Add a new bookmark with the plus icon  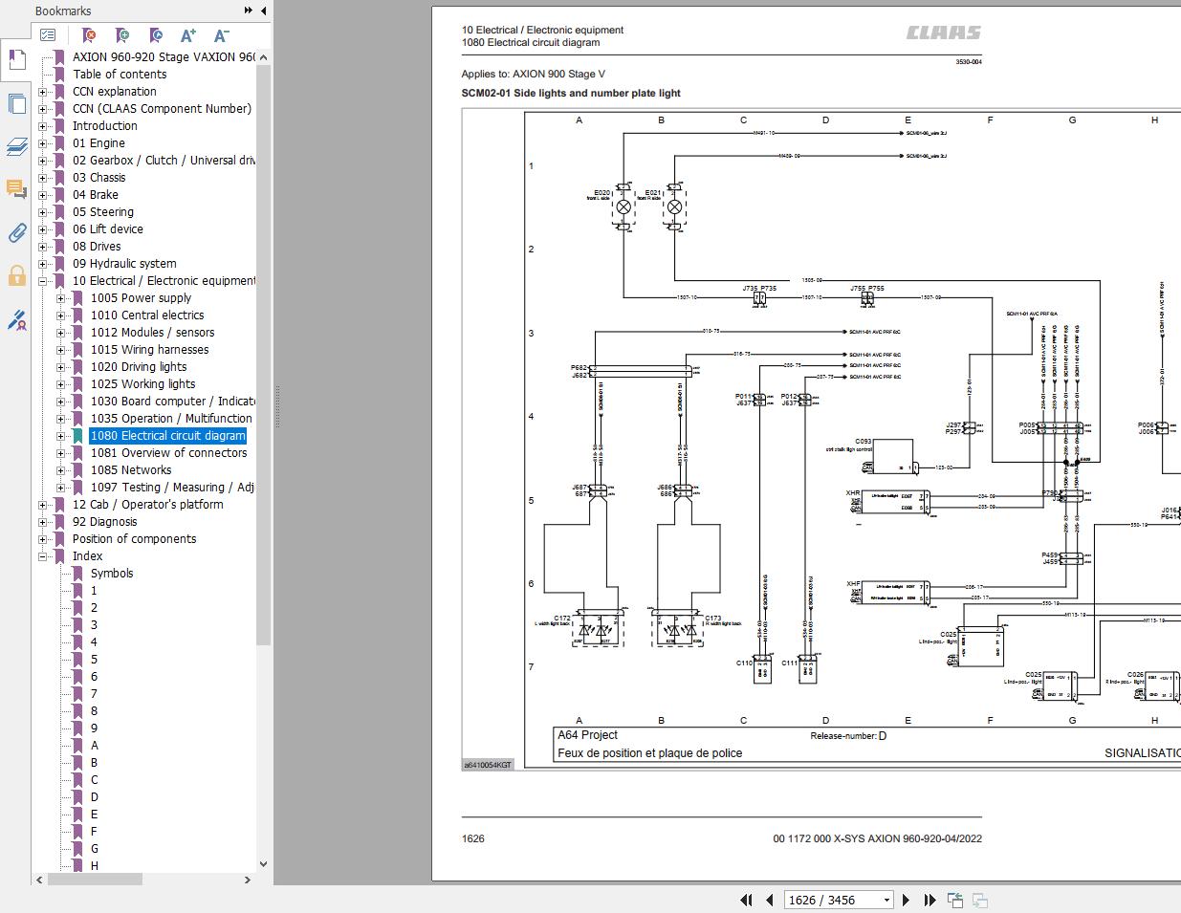pos(122,35)
